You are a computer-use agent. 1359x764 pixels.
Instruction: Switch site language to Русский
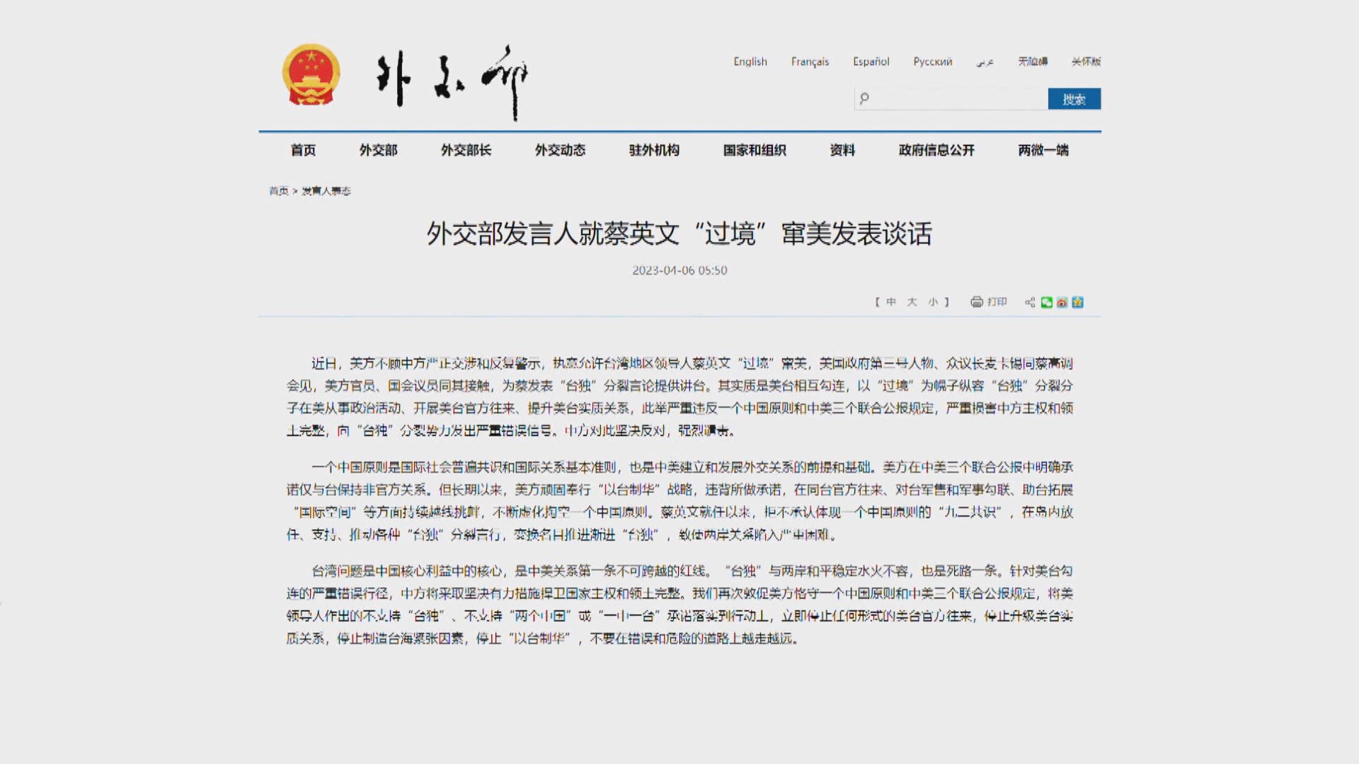click(932, 62)
